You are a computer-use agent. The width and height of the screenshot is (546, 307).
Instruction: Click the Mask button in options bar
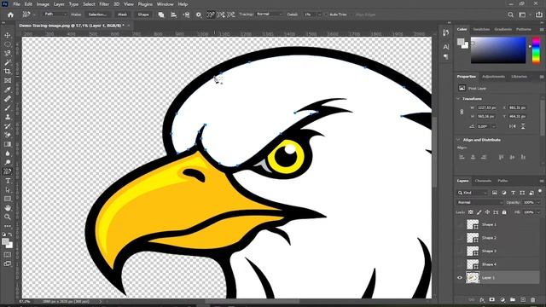click(122, 14)
